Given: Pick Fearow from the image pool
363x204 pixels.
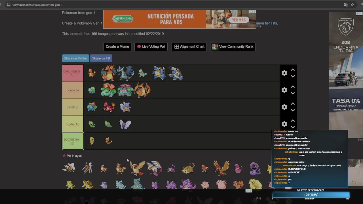Looking at the screenshot, I should click(222, 168).
